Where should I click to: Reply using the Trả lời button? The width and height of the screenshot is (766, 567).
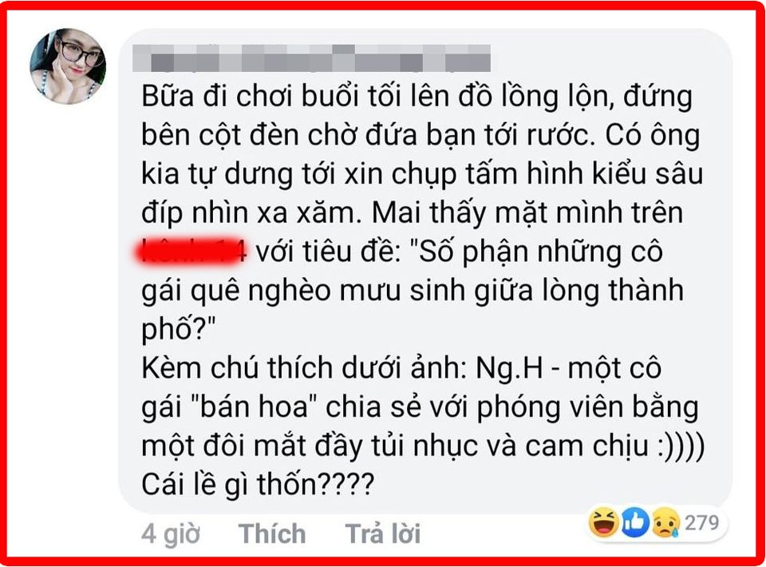point(382,533)
